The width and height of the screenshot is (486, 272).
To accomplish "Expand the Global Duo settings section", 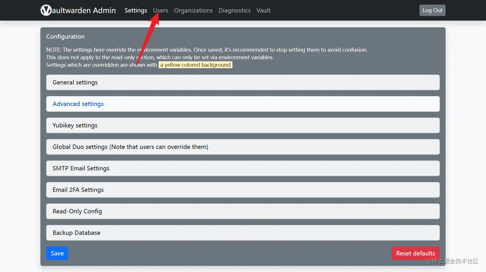I will click(x=243, y=147).
